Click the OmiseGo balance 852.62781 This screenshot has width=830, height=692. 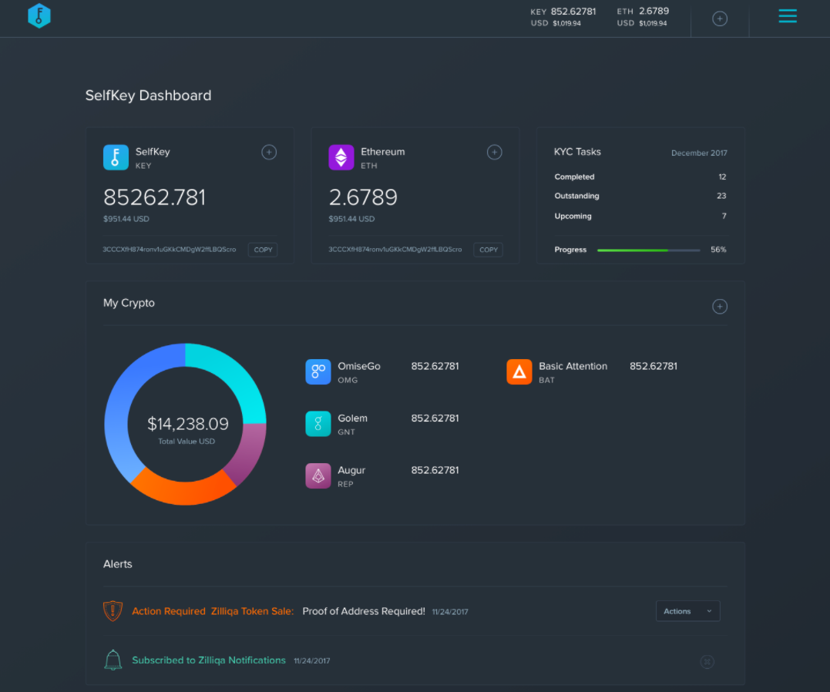tap(435, 366)
